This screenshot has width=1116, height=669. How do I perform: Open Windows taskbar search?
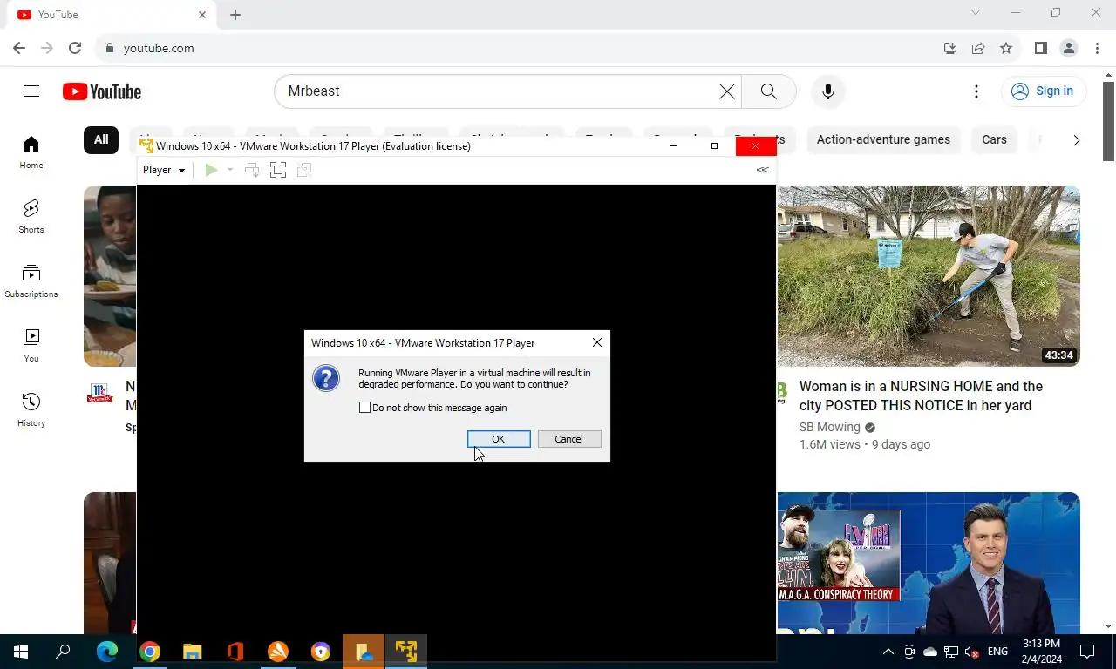(x=63, y=651)
